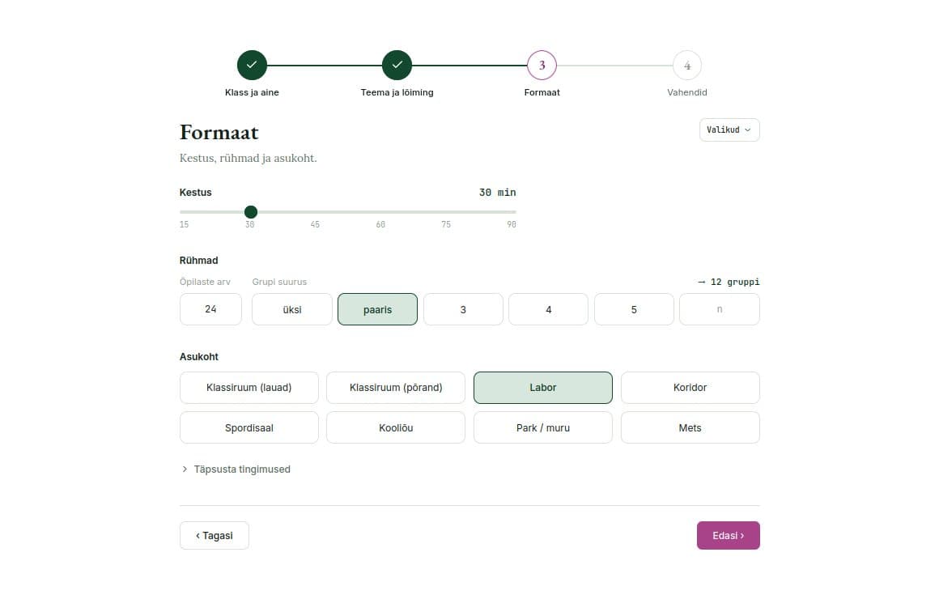Click the 12 gruppi result text
The image size is (939, 599).
click(729, 282)
